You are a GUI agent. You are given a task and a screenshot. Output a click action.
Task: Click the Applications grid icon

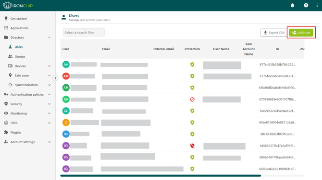6,28
